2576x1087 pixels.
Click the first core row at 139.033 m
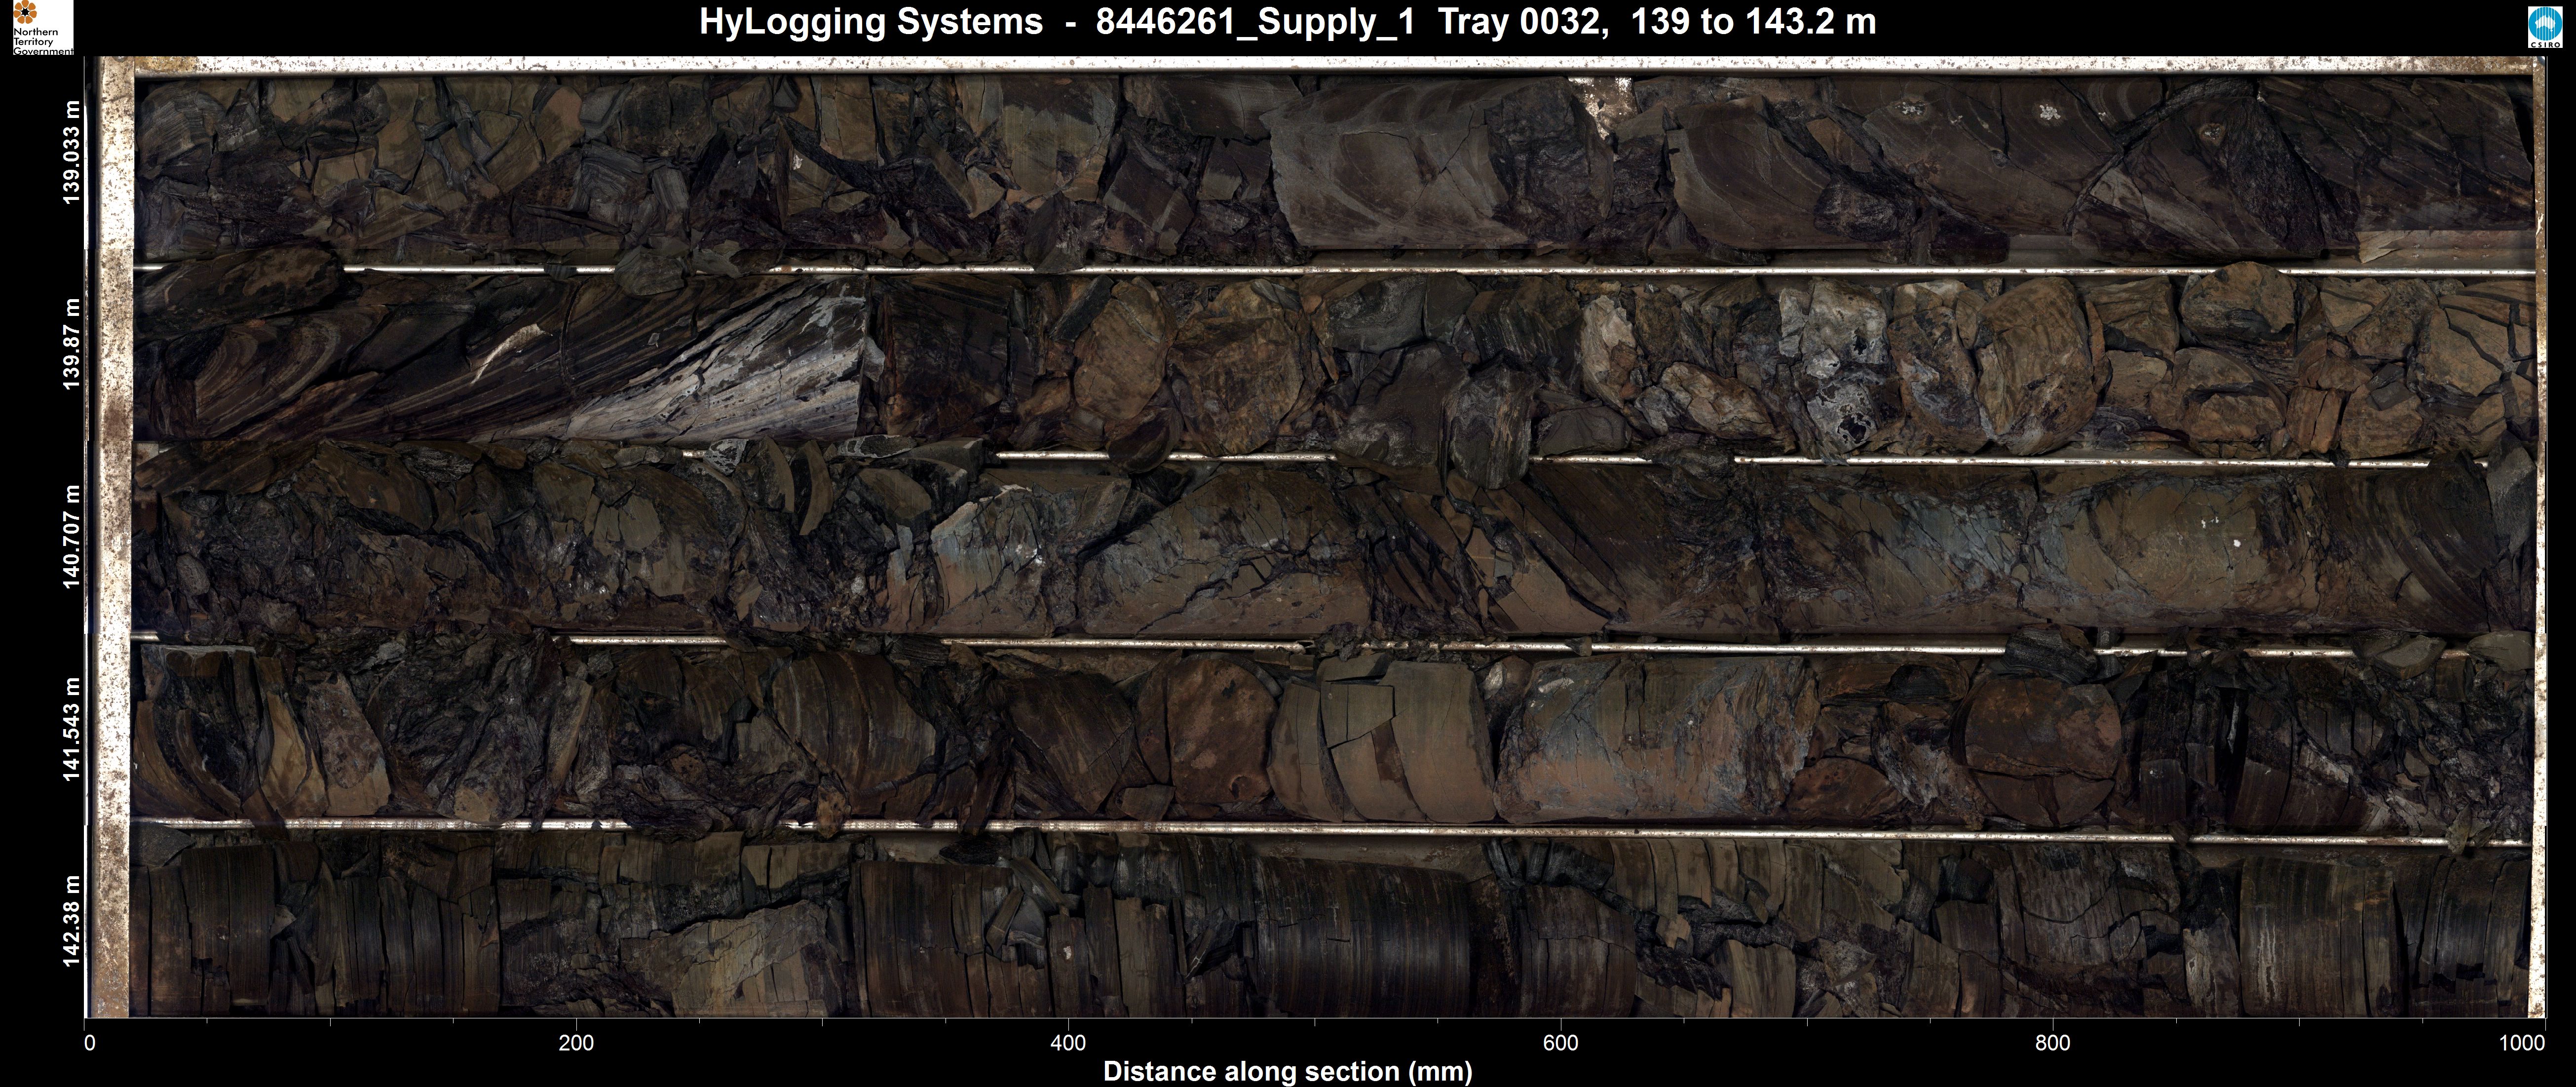coord(1330,165)
